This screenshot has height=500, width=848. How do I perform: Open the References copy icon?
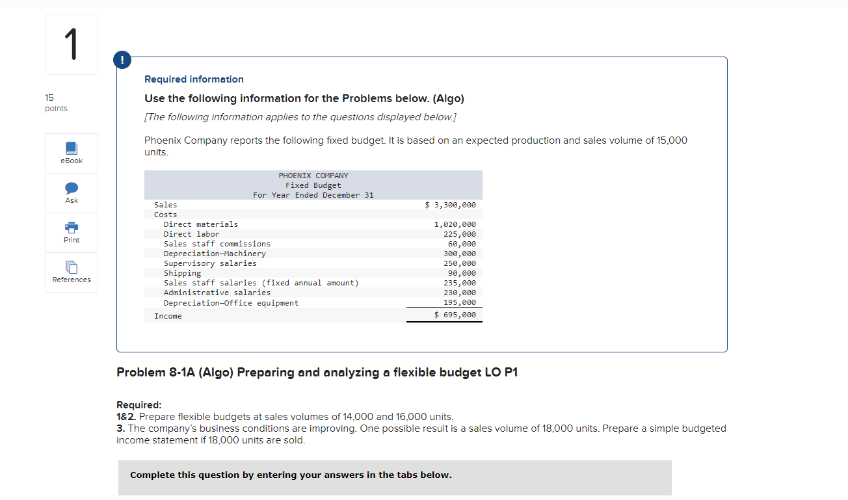point(72,267)
